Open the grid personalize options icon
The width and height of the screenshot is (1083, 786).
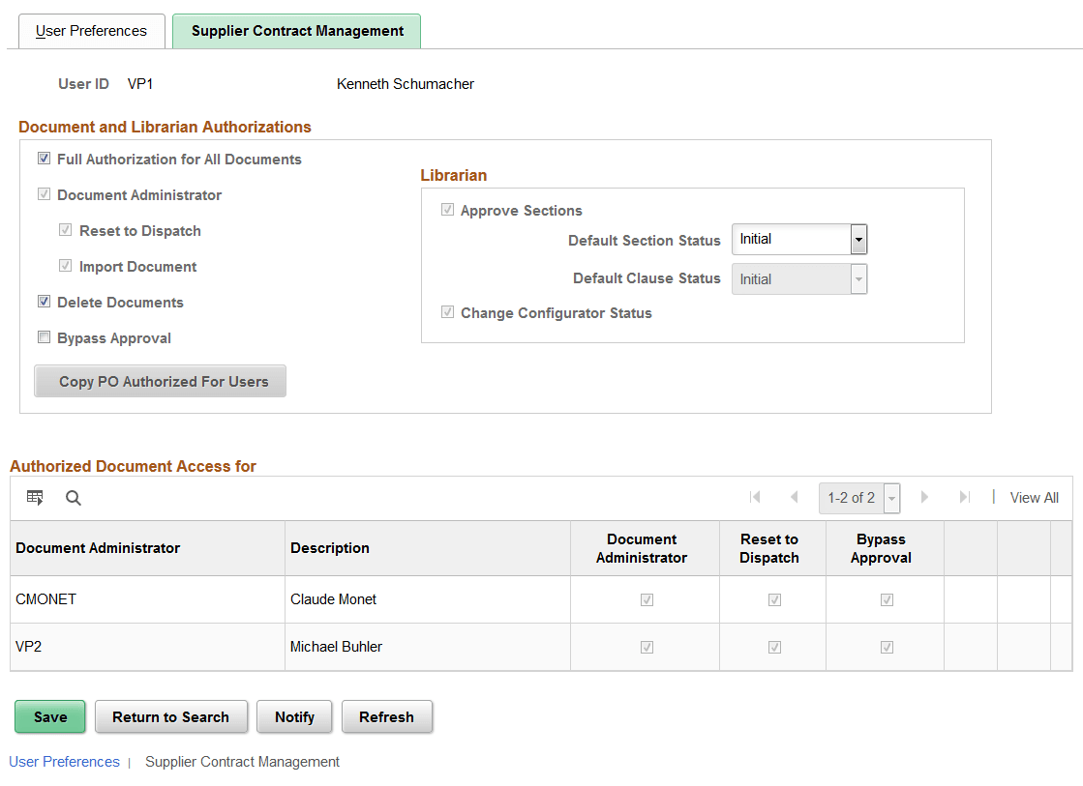(35, 497)
